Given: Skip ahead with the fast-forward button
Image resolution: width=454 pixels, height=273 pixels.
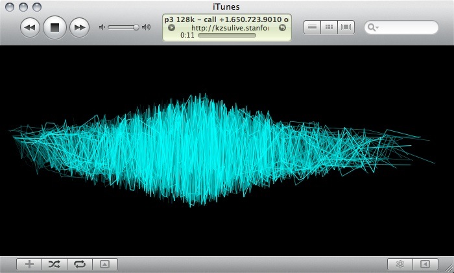Looking at the screenshot, I should (x=79, y=27).
